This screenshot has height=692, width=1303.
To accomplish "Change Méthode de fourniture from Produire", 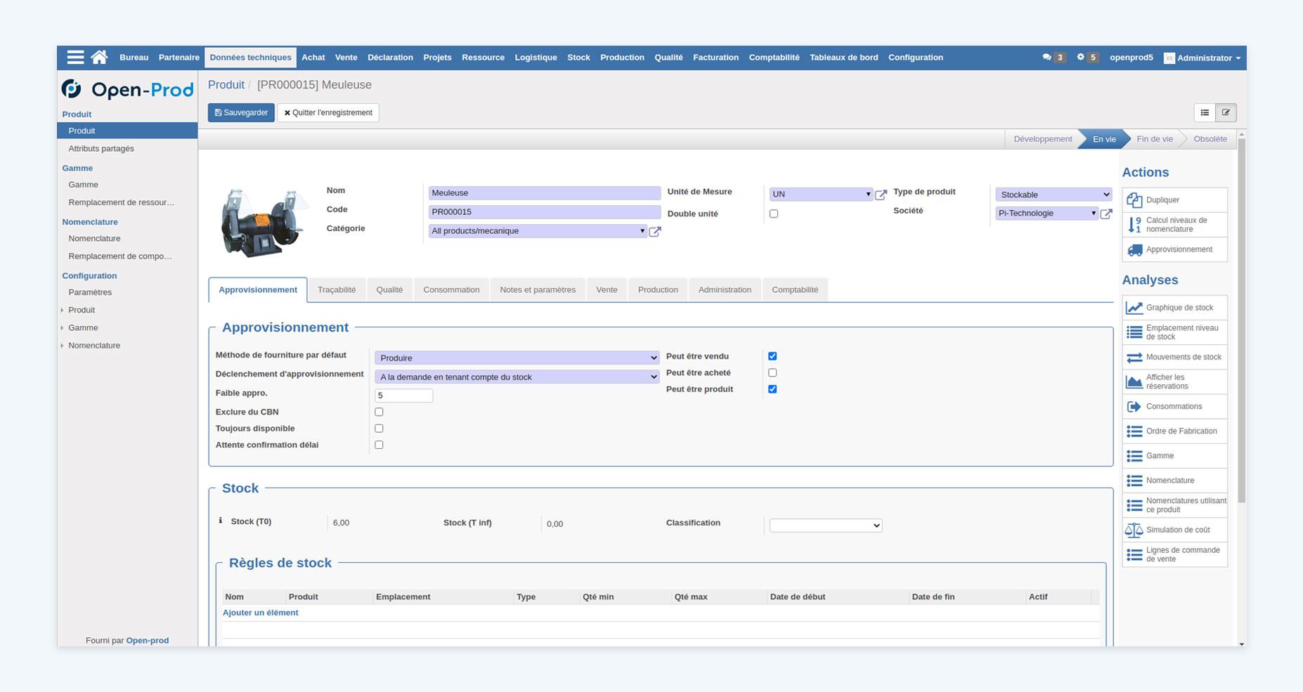I will [516, 358].
